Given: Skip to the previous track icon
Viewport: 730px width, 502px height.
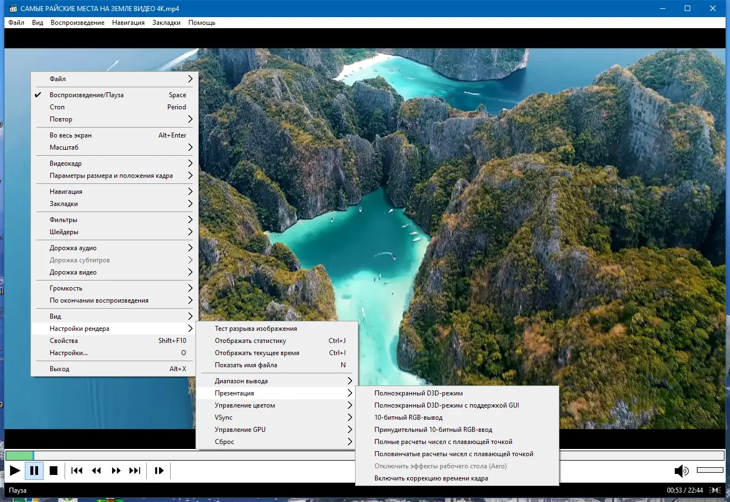Looking at the screenshot, I should (x=77, y=471).
